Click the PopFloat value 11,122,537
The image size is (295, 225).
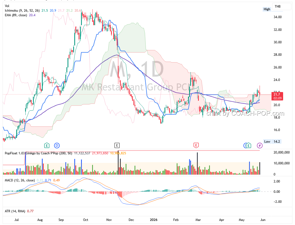tap(82, 153)
